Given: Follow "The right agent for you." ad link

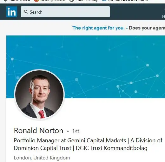Looking at the screenshot, I should [x=98, y=28].
